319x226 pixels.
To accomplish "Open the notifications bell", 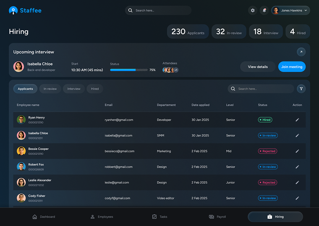I will coord(264,10).
